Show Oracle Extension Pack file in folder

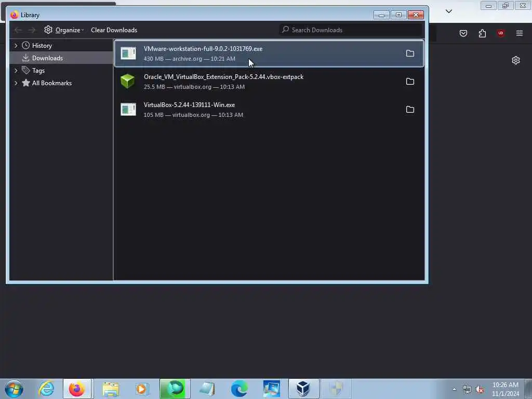tap(410, 82)
